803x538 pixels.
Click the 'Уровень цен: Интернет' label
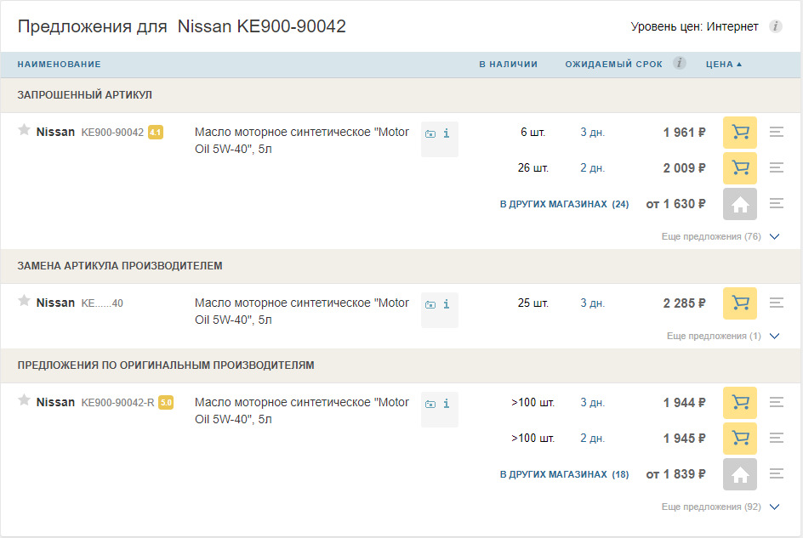694,26
